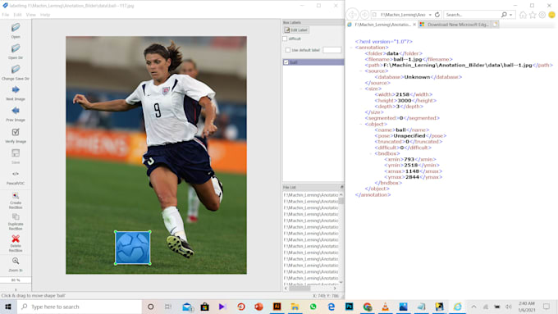
Task: Open WhatsApp from the taskbar
Action: (313, 307)
